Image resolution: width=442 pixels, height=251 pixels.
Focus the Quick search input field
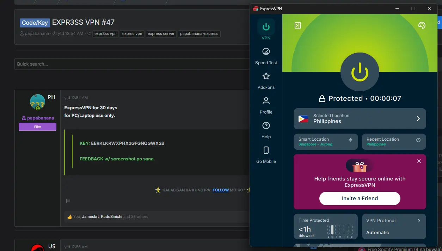coord(132,64)
